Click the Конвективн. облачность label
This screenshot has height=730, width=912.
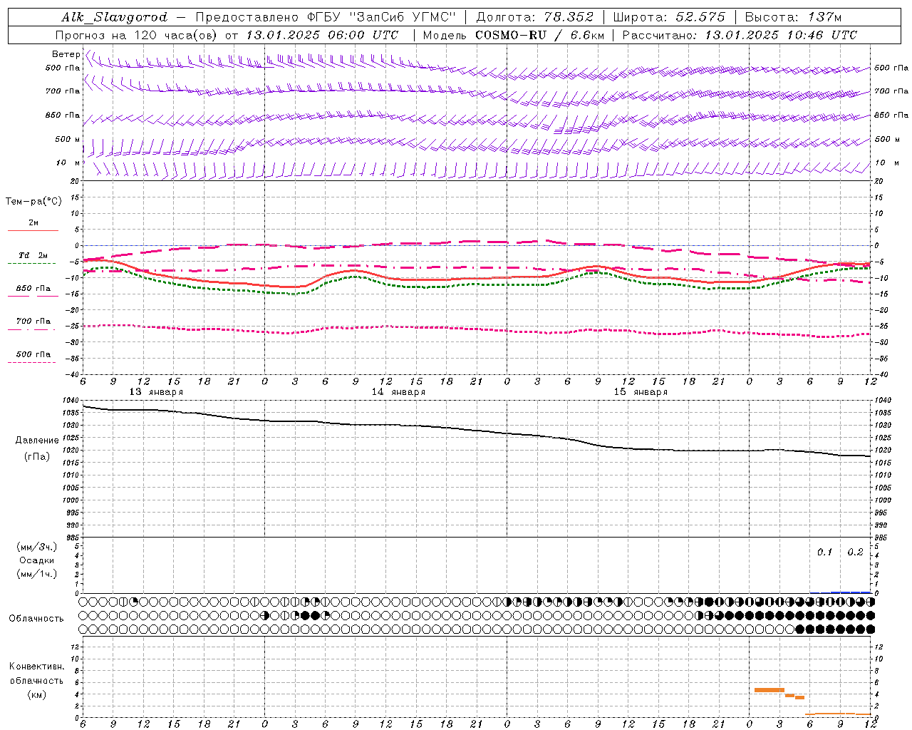36,674
